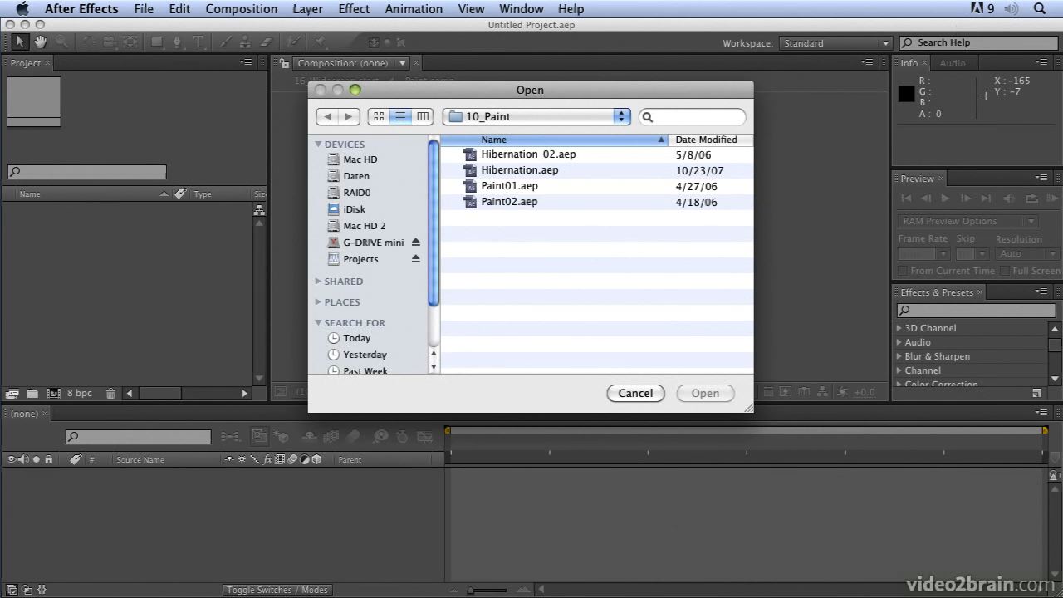Select the Selection arrow tool

pyautogui.click(x=21, y=42)
